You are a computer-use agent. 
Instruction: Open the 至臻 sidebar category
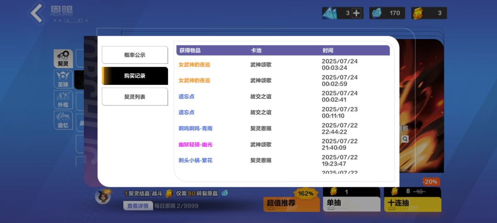point(63,79)
